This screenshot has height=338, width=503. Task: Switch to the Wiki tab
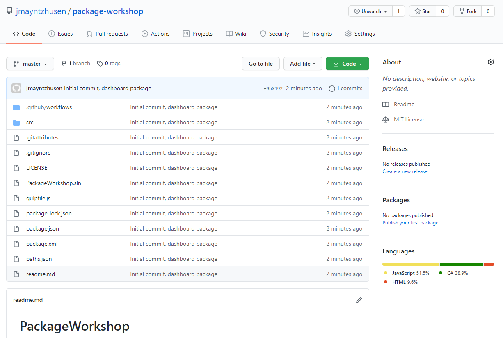(x=236, y=34)
